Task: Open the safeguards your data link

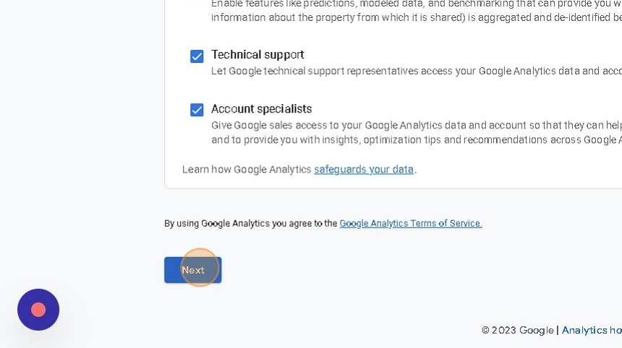Action: click(364, 170)
